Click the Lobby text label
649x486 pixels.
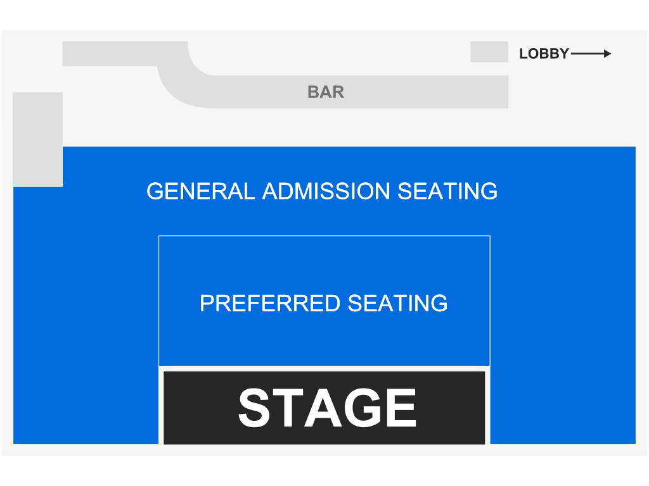(x=544, y=54)
